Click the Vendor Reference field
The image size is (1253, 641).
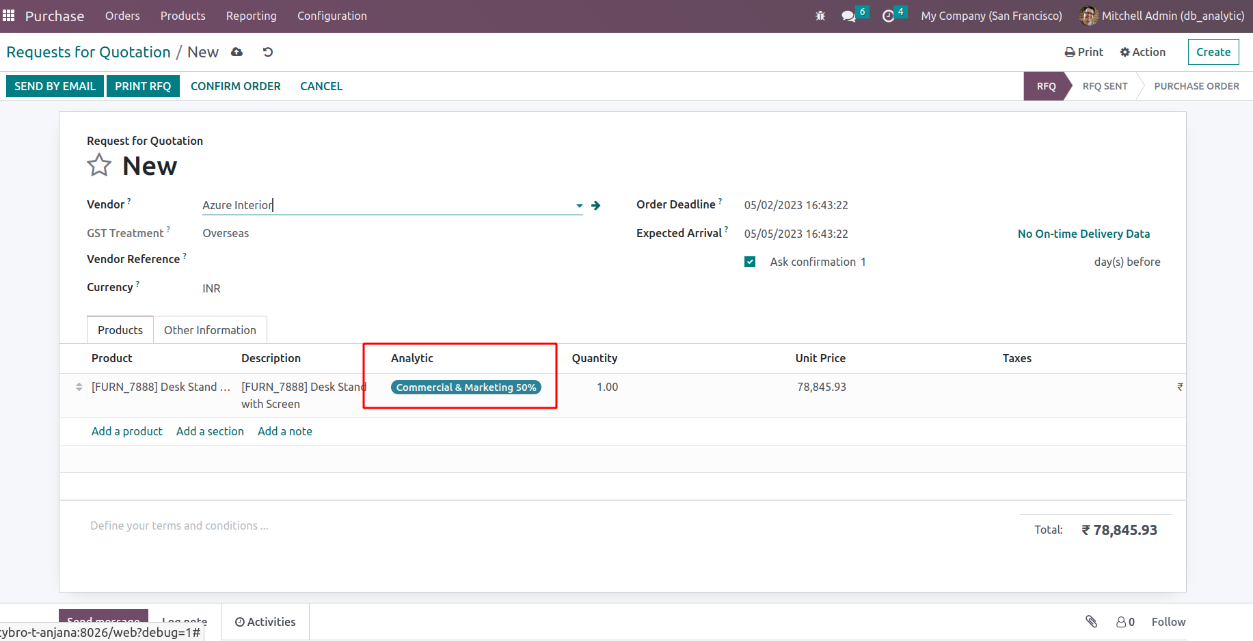coord(392,260)
